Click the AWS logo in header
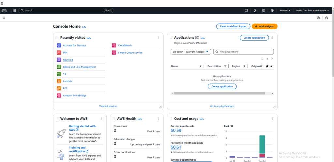 click(4, 10)
